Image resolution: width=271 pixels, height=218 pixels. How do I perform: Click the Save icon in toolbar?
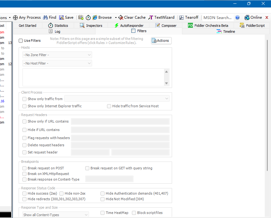click(61, 17)
